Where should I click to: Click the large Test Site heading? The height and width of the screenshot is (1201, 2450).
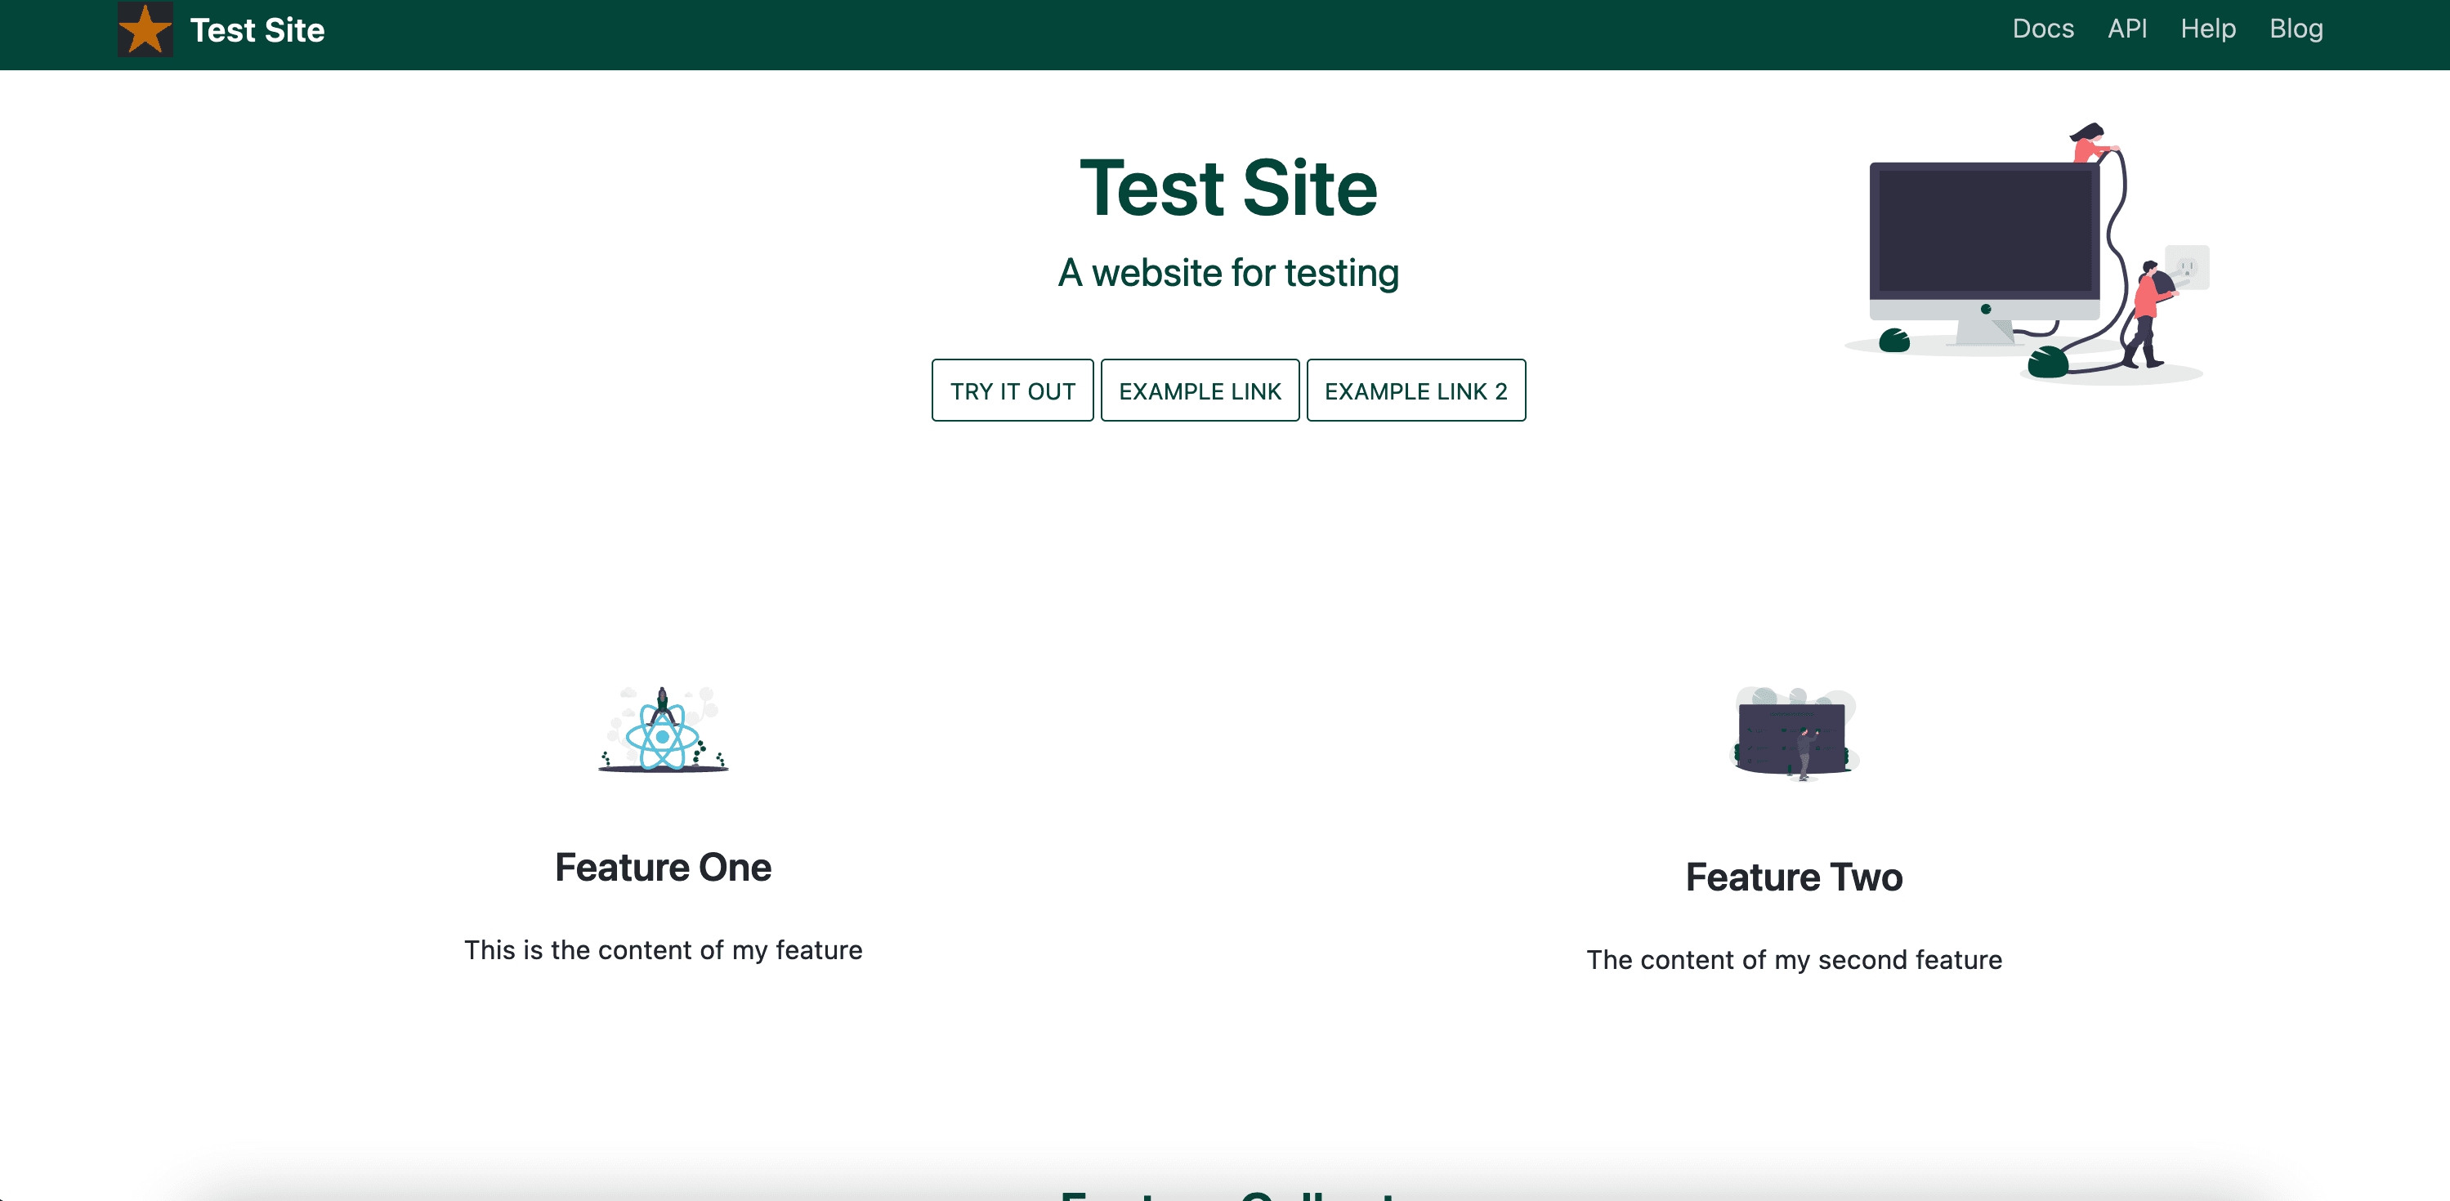pos(1227,188)
